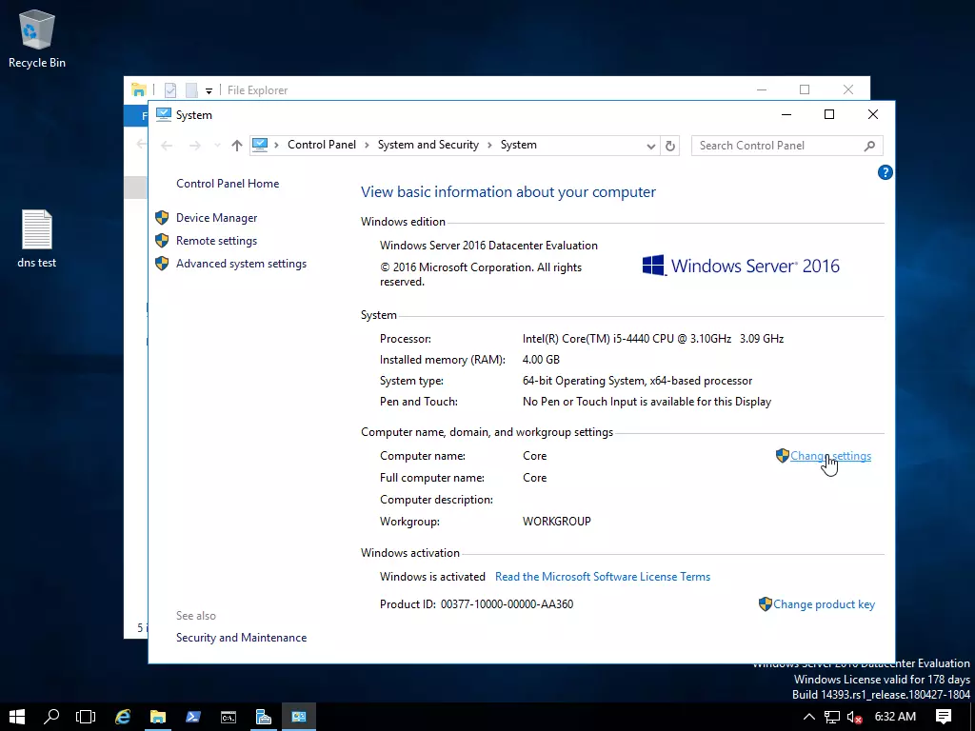Go up one level with the up arrow
The width and height of the screenshot is (975, 731).
236,146
